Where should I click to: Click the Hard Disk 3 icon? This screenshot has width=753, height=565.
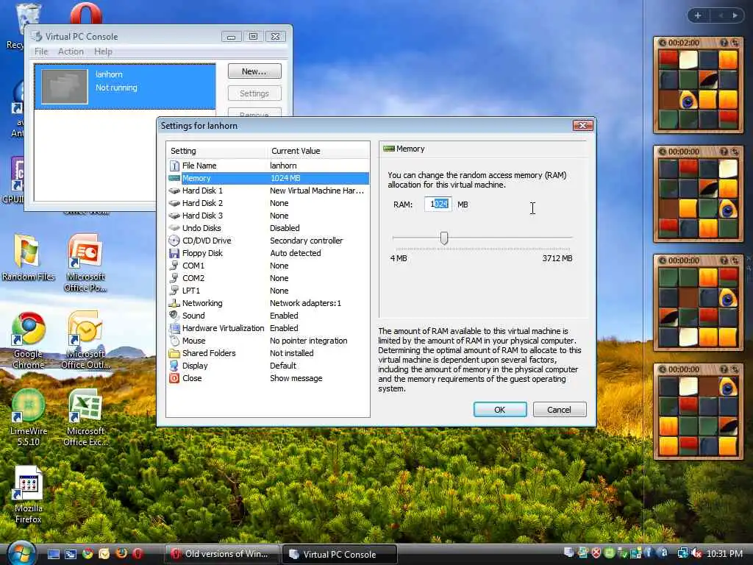[174, 216]
